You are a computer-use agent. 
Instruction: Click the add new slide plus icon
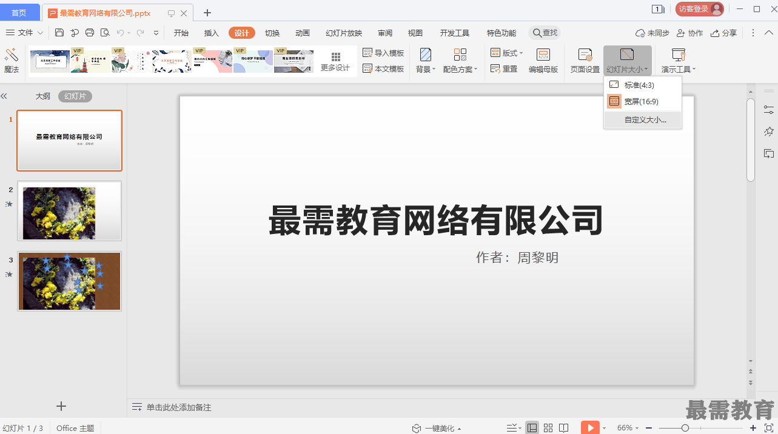(61, 406)
